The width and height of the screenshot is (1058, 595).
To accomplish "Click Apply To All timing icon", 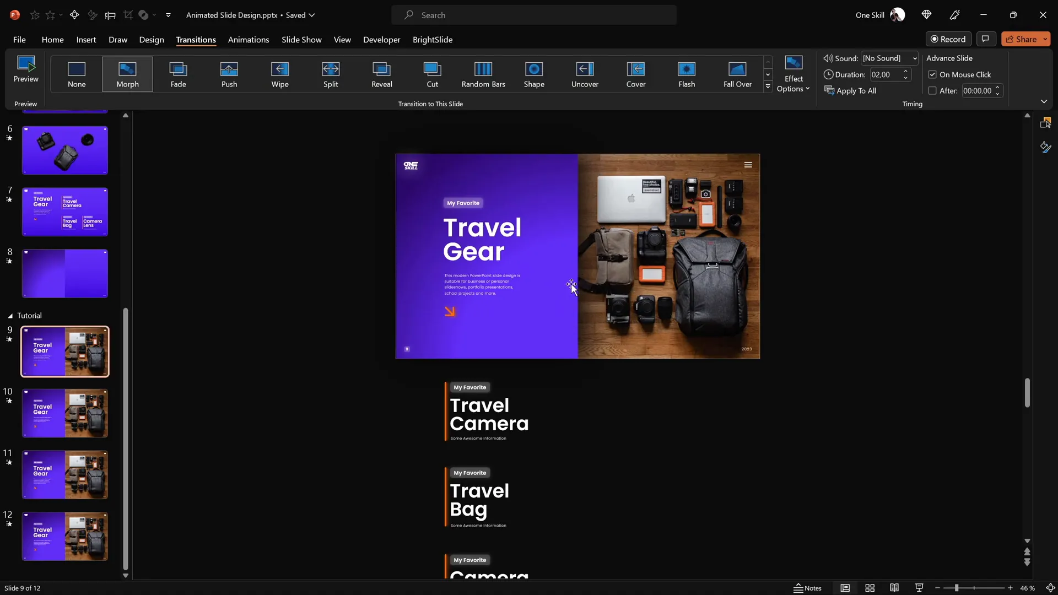I will (850, 90).
